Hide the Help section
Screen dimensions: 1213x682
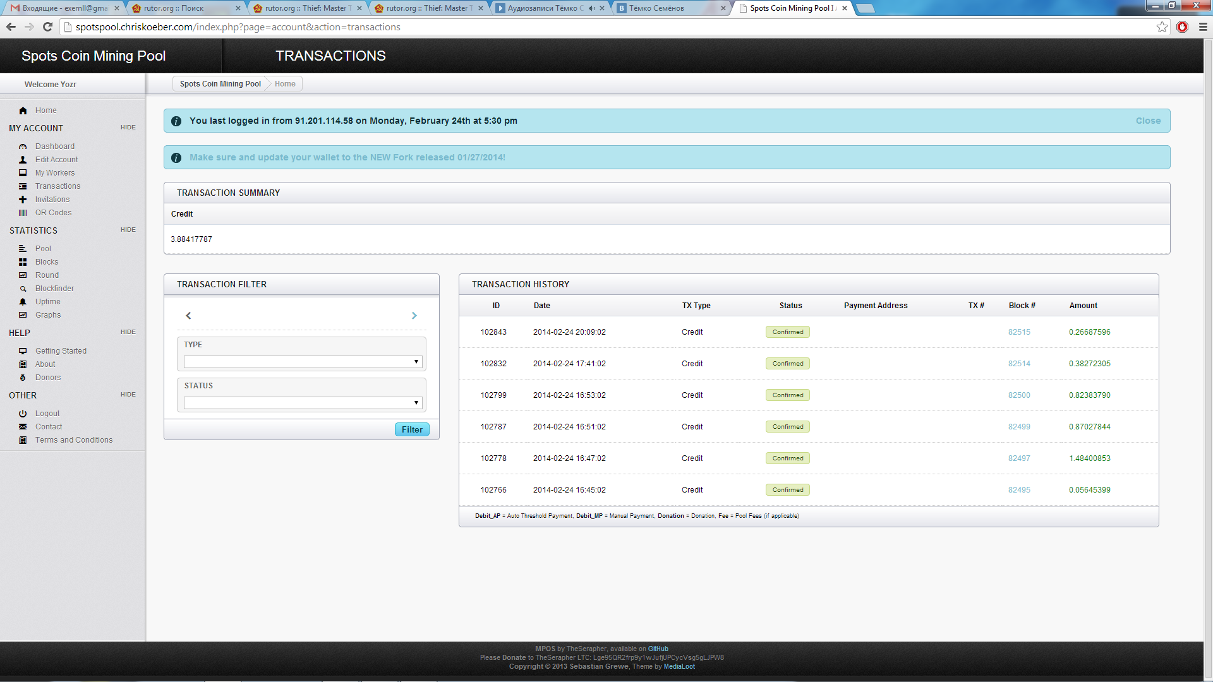coord(128,332)
